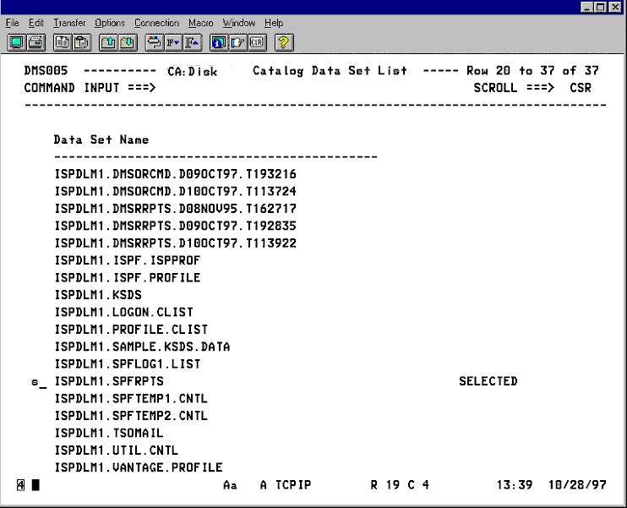Click the Copy toolbar icon
Viewport: 627px width, 508px height.
click(63, 42)
